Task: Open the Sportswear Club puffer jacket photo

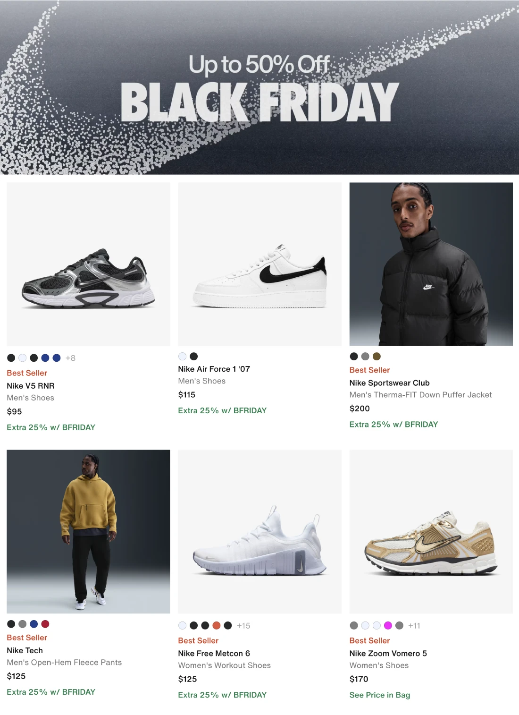Action: [x=431, y=264]
